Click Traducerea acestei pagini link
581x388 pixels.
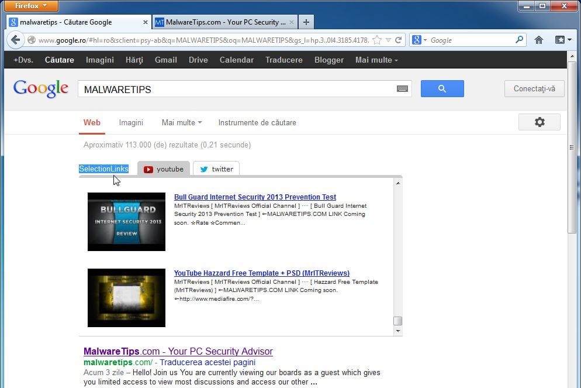pos(207,362)
